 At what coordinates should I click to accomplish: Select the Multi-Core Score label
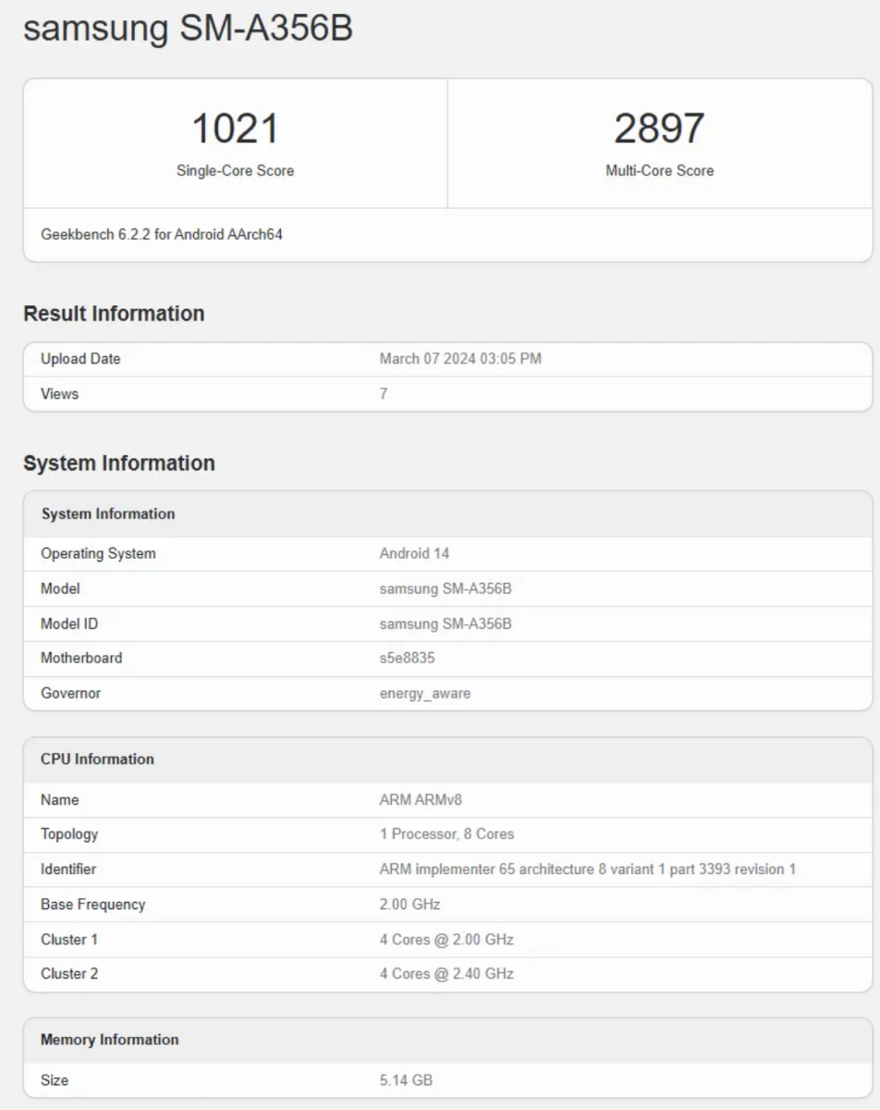659,171
